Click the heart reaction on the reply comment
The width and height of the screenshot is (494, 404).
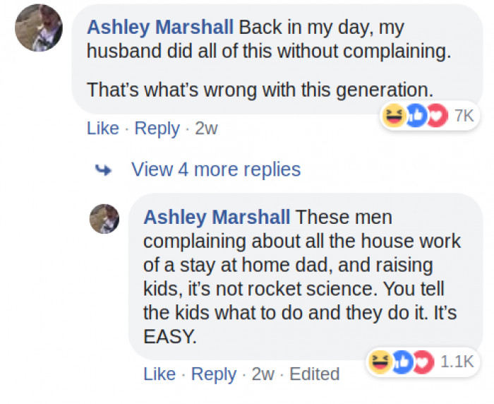[421, 362]
